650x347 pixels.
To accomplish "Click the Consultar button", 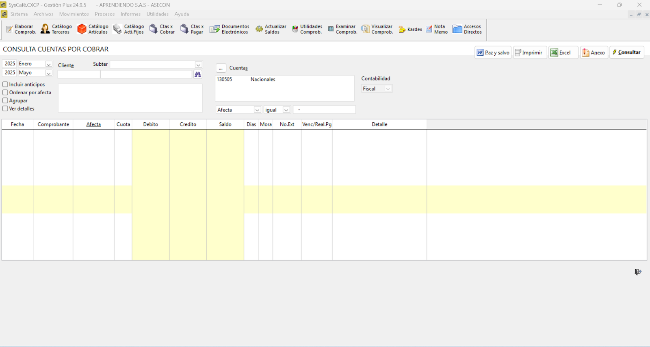I will pos(626,52).
